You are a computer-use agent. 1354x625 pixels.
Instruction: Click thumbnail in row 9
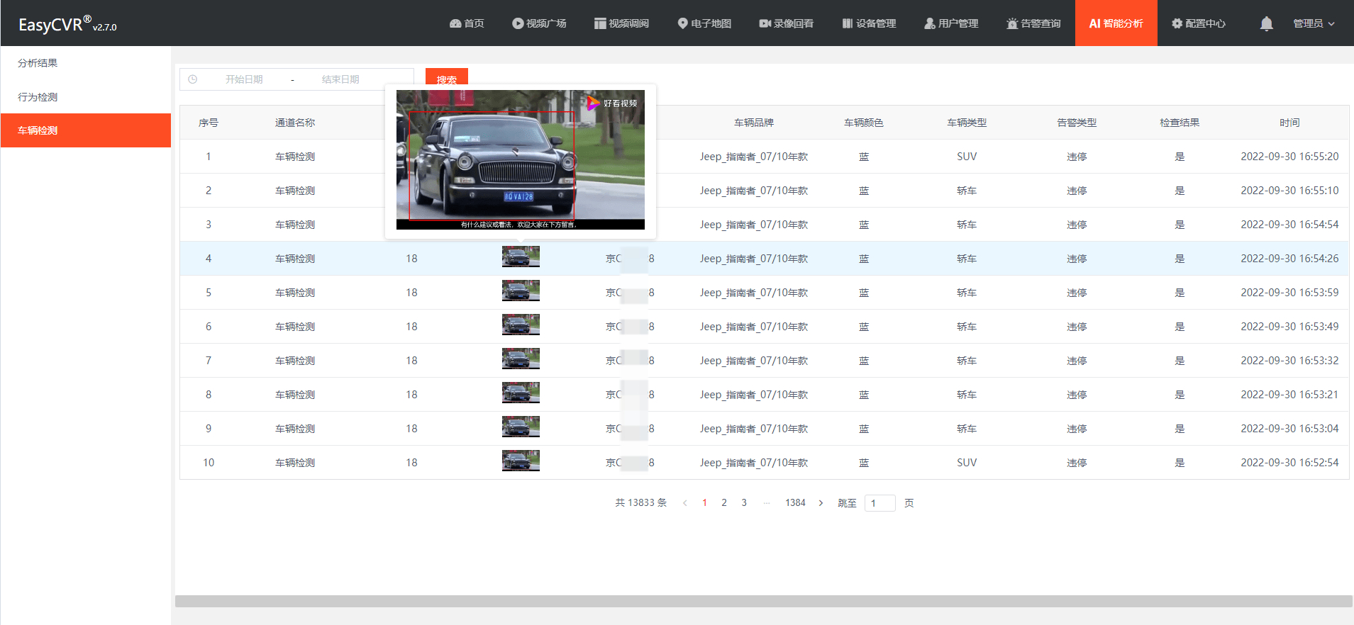pyautogui.click(x=521, y=427)
